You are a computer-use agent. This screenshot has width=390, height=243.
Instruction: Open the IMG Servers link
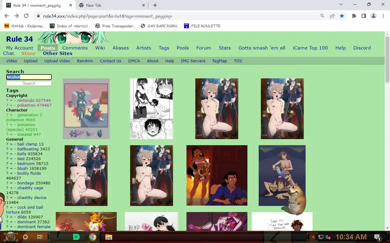pos(193,61)
